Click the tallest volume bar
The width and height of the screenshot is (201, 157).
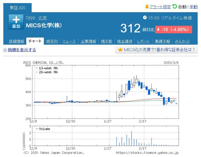click(x=131, y=138)
